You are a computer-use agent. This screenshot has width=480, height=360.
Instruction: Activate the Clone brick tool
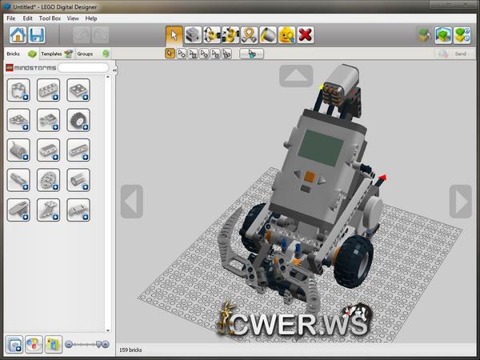tap(193, 35)
